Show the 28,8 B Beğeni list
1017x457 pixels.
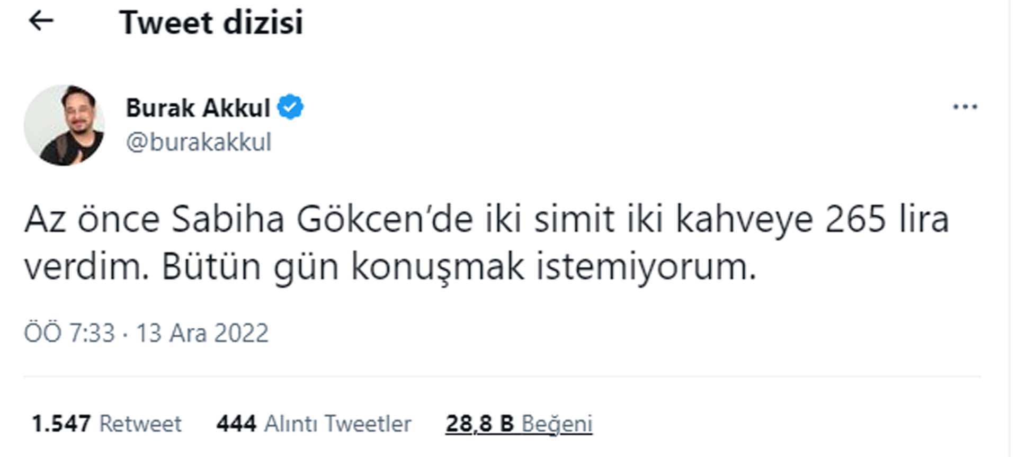click(x=519, y=424)
